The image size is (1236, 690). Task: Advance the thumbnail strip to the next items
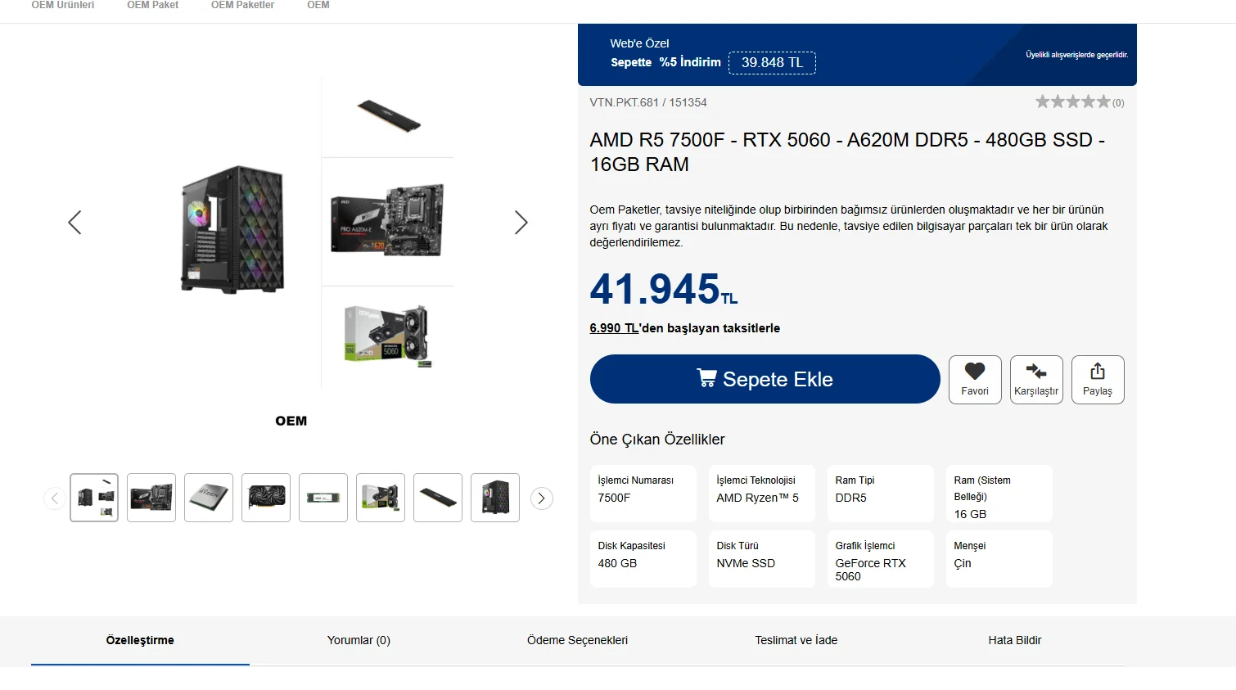coord(542,498)
